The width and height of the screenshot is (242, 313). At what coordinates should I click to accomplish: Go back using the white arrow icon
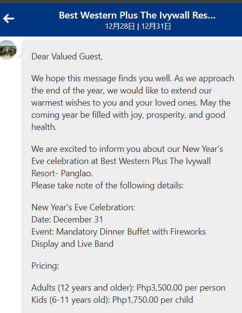tap(9, 18)
